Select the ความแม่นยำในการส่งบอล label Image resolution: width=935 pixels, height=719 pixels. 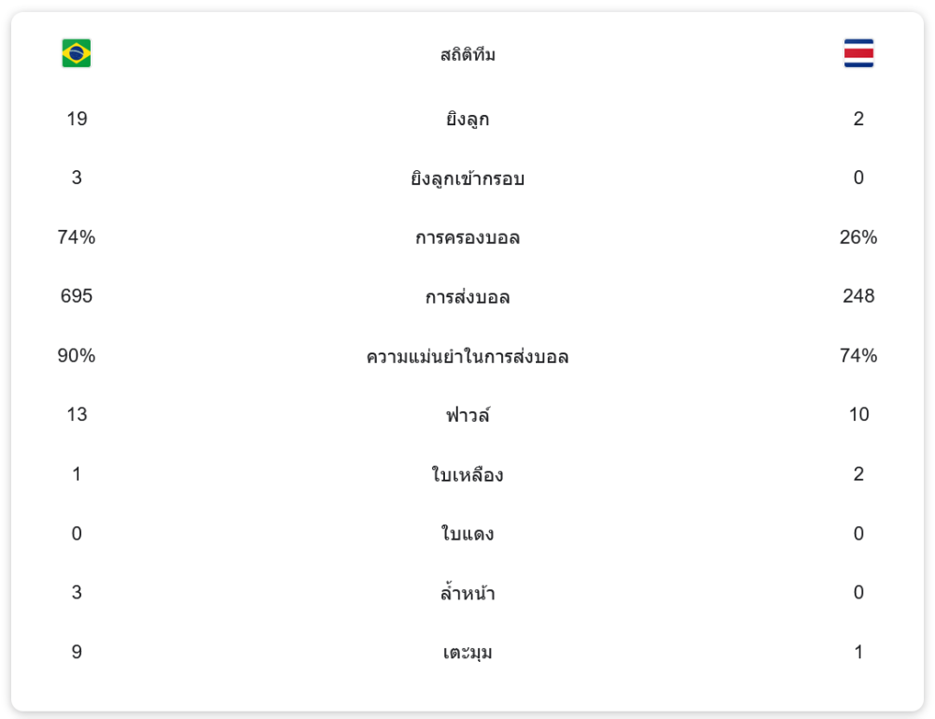pos(467,356)
